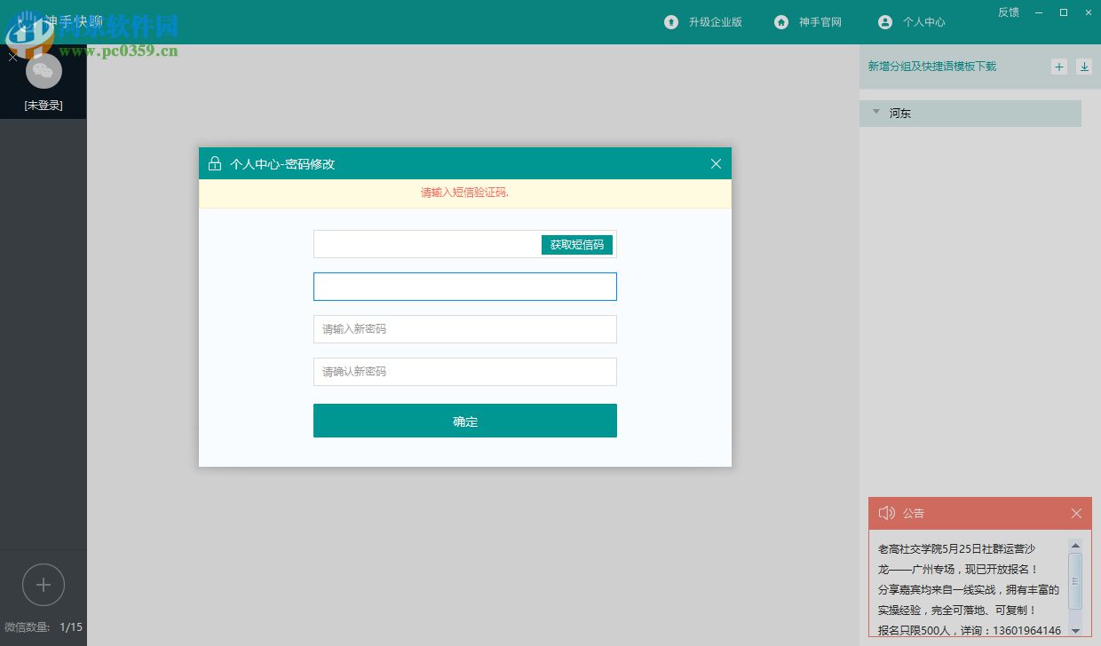Open the 神手官网 website link
Viewport: 1101px width, 646px height.
820,22
